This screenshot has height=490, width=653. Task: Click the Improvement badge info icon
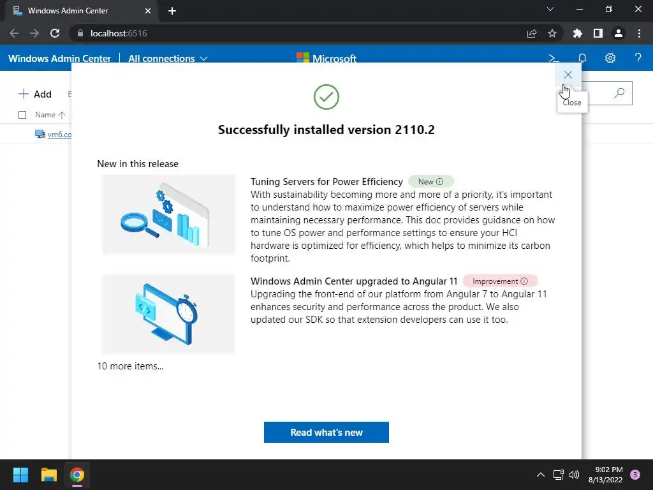point(524,281)
